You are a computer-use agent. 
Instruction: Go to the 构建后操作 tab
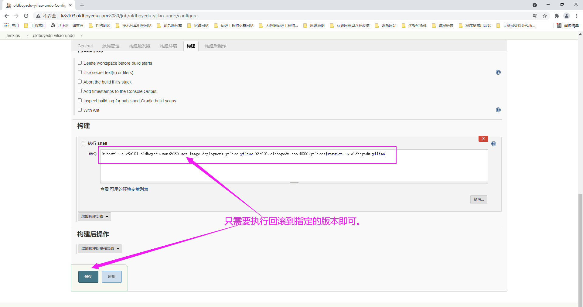click(x=215, y=46)
